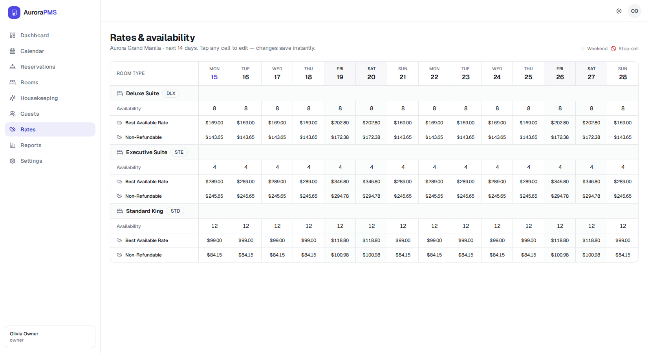Click the Deluxe Suite bed icon

[120, 93]
